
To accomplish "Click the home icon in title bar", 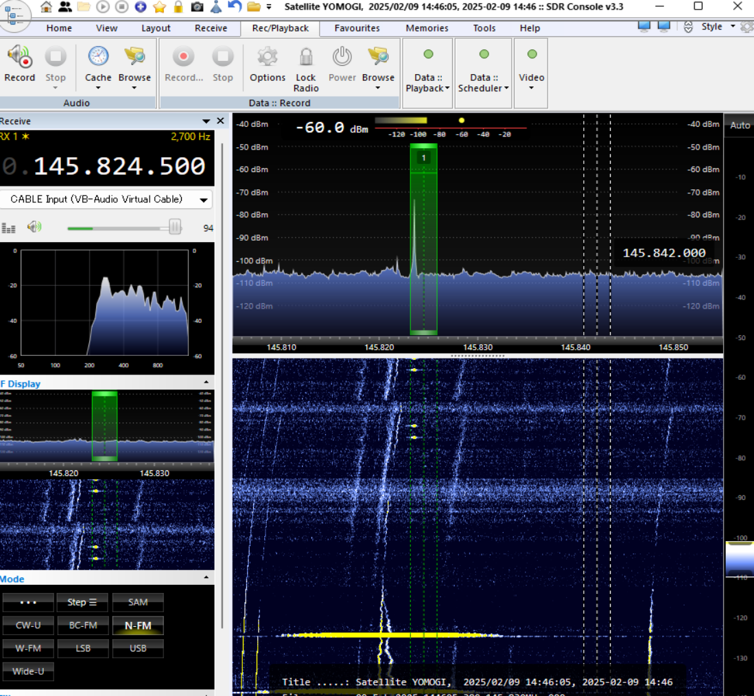I will tap(46, 7).
